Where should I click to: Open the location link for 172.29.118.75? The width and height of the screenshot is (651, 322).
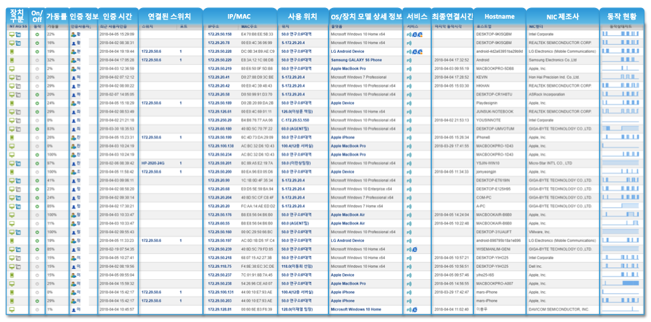297,267
